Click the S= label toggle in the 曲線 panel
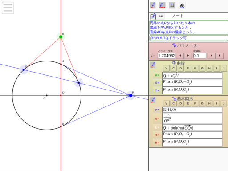228x171 pixels. 157,83
